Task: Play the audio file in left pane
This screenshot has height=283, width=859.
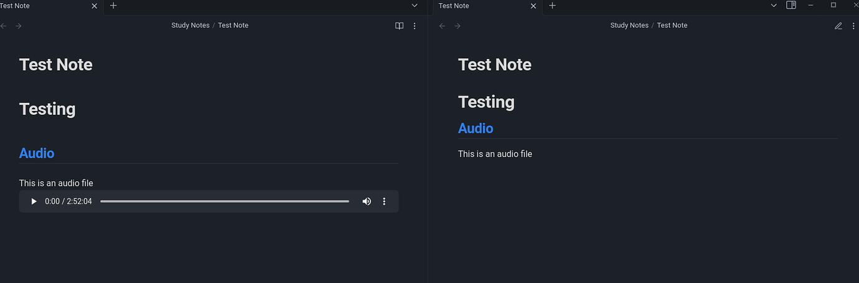Action: tap(34, 202)
